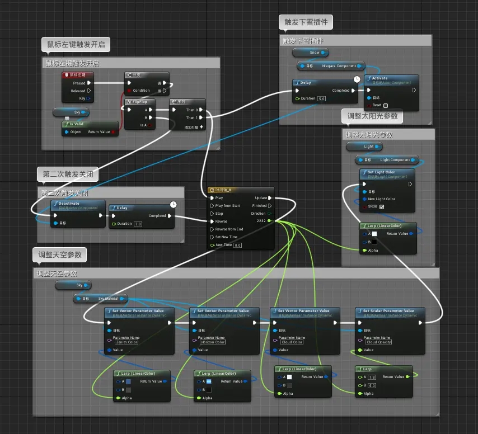The width and height of the screenshot is (478, 434).
Task: Edit the Cloud Color parameter name field
Action: pyautogui.click(x=292, y=342)
